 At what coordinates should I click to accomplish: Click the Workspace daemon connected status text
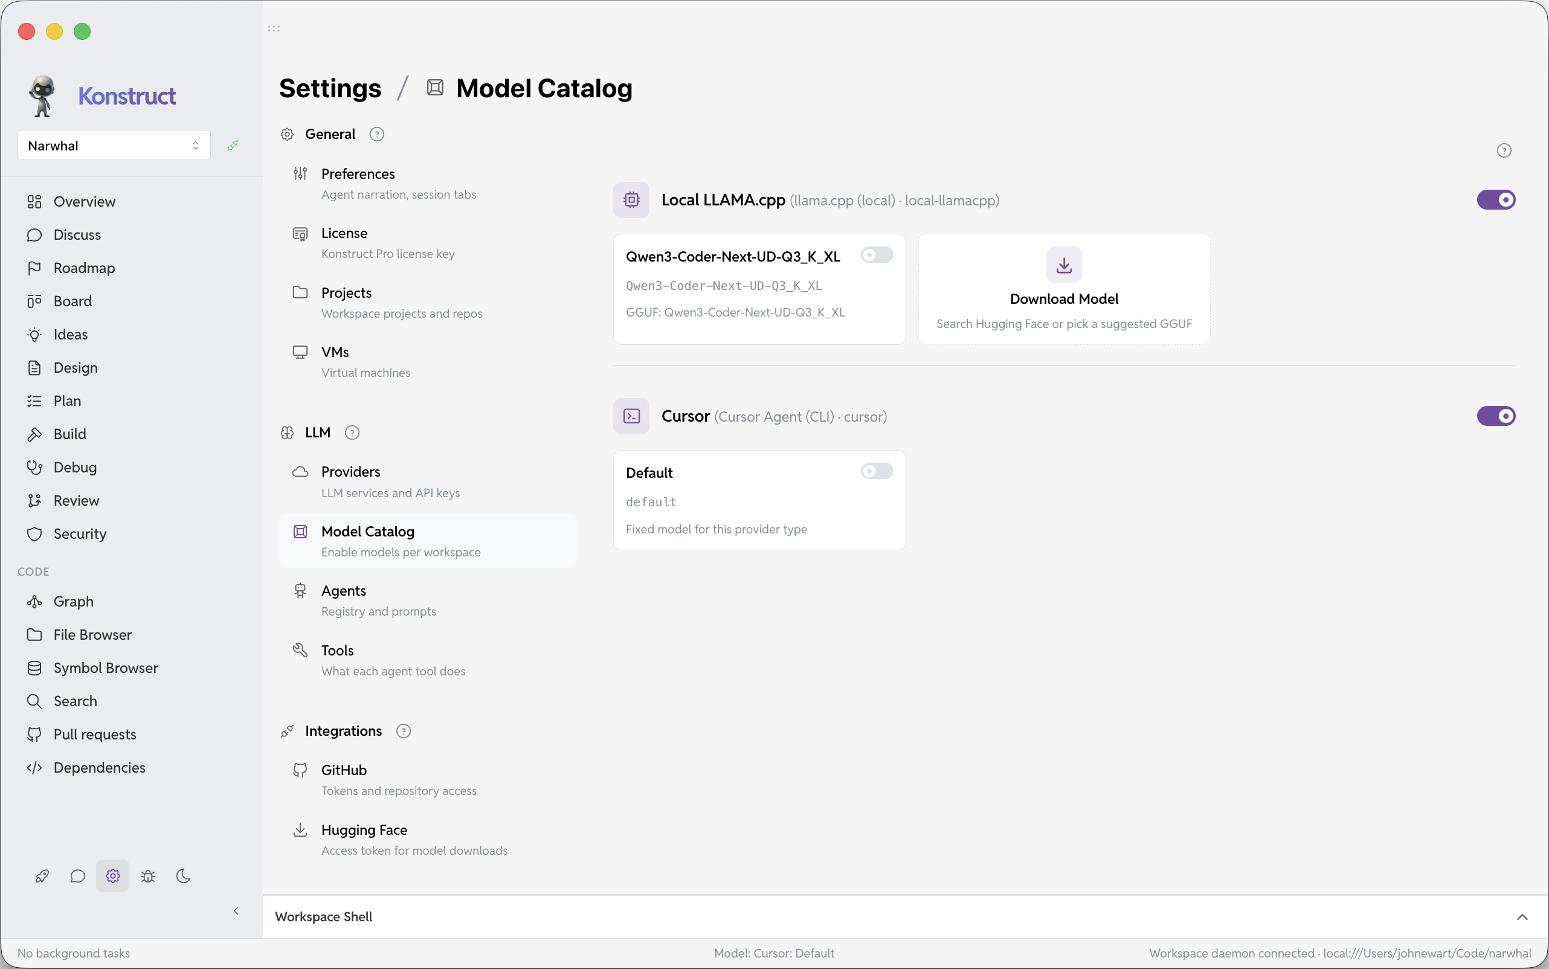[1340, 954]
